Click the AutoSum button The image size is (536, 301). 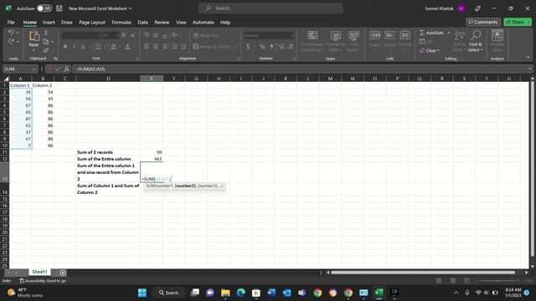pos(431,33)
